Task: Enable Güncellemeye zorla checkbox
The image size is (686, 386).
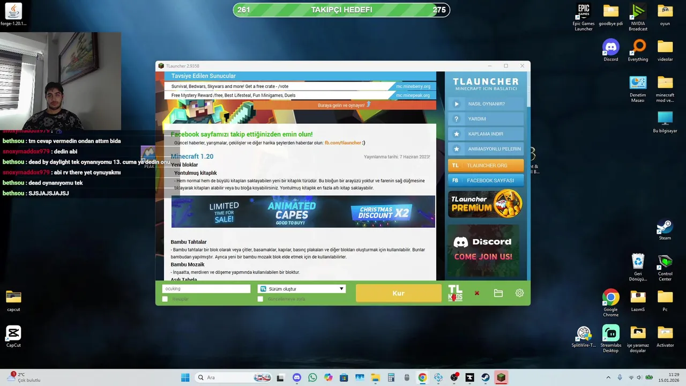Action: (260, 299)
